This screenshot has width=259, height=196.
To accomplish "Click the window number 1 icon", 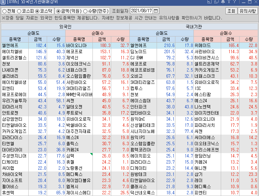I will pyautogui.click(x=3, y=2).
